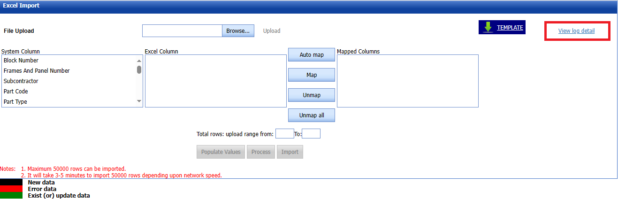Click the upload range To field
Screen dimensions: 618x199
tap(311, 134)
